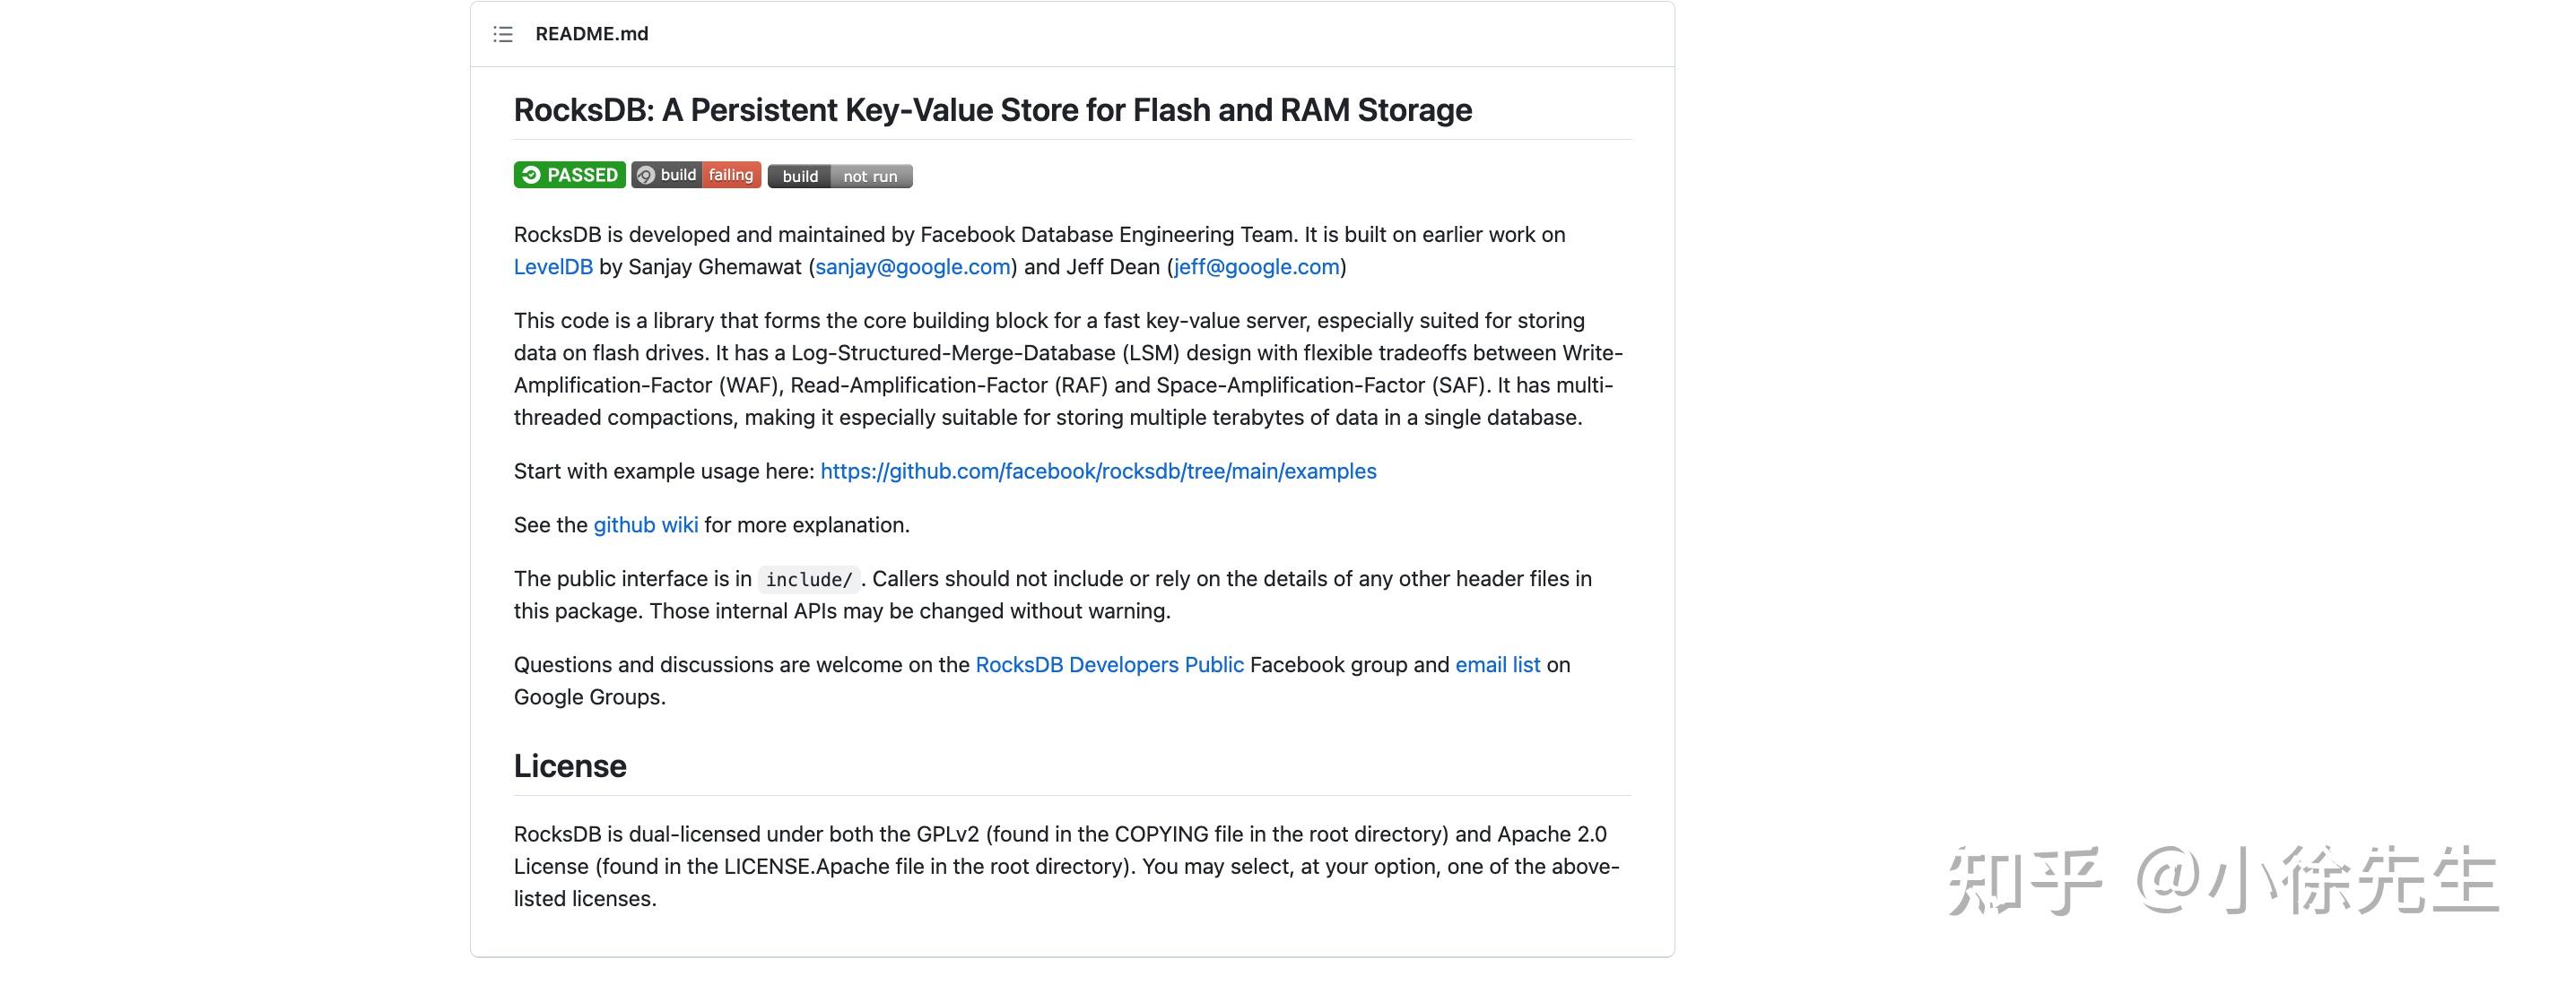Click the jeff@google.com email link
The height and width of the screenshot is (985, 2566).
point(1257,267)
